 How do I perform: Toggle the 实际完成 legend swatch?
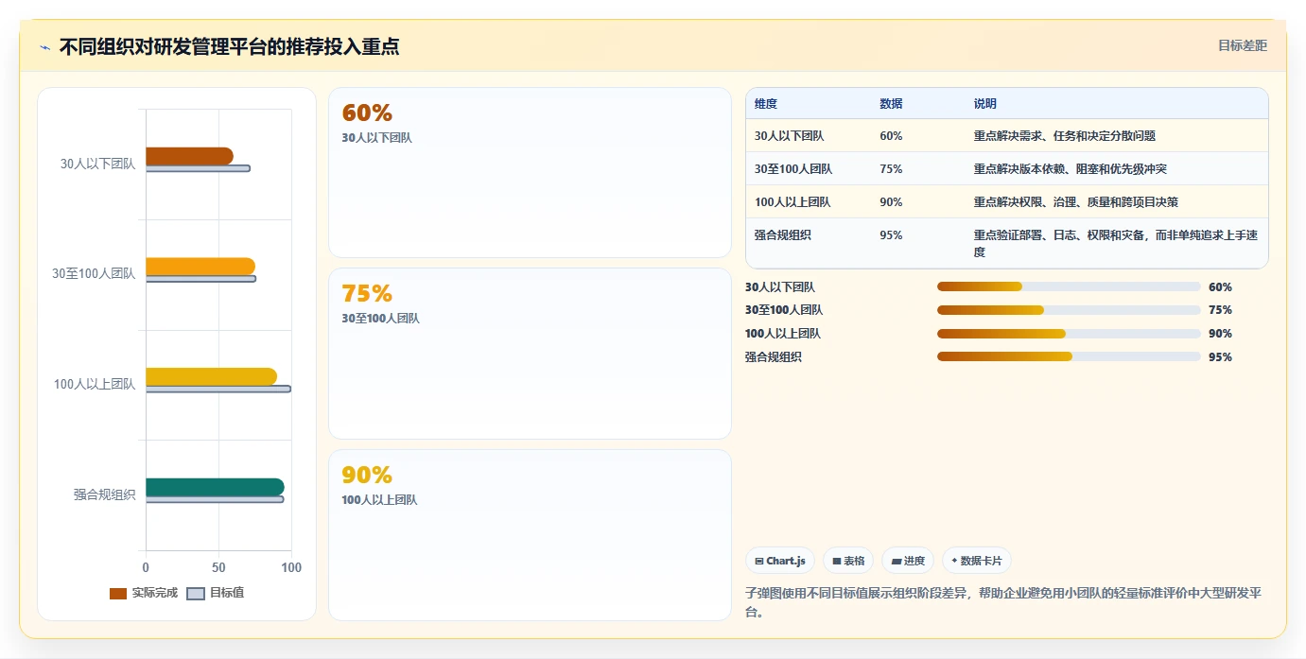118,593
